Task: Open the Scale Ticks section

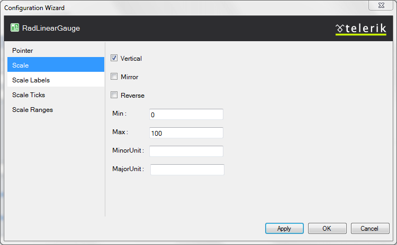Action: (56, 95)
